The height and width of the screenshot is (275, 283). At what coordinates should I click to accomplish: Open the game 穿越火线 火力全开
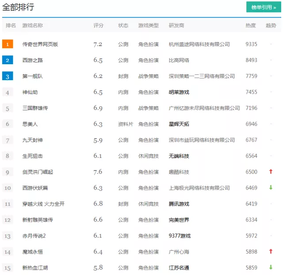[43, 204]
